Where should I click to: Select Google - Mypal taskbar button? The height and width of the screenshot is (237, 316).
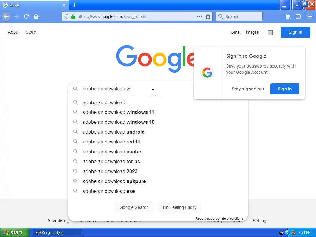[x=57, y=233]
